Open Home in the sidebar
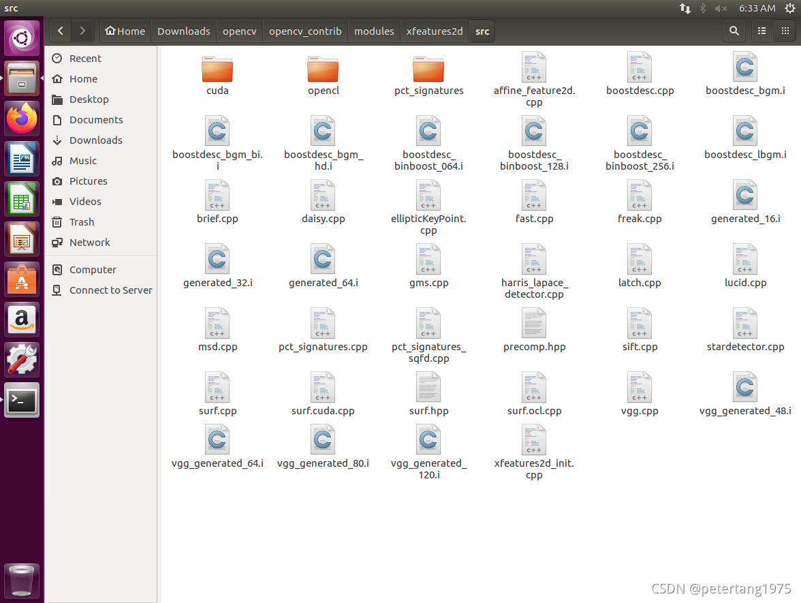 pos(101,79)
